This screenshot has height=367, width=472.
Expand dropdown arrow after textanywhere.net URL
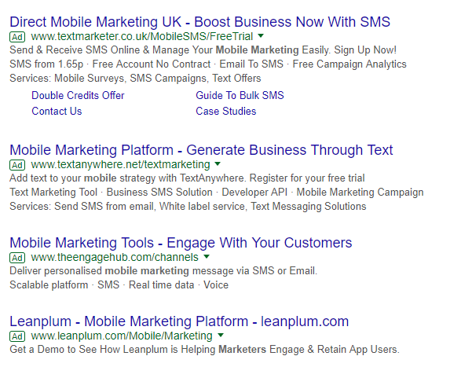(218, 164)
